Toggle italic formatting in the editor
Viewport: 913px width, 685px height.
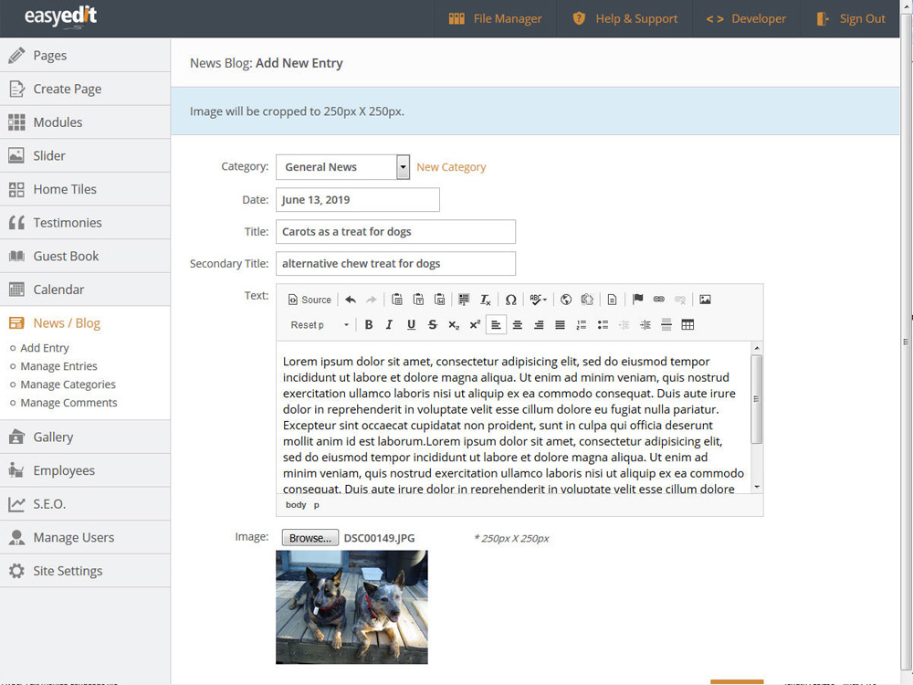(390, 324)
